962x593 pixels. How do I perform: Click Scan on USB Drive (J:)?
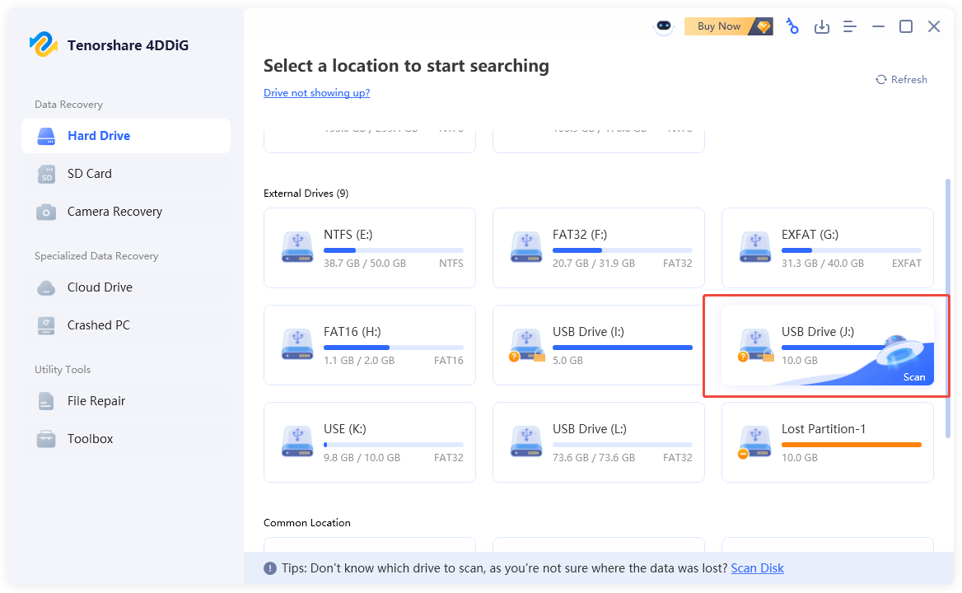tap(913, 377)
